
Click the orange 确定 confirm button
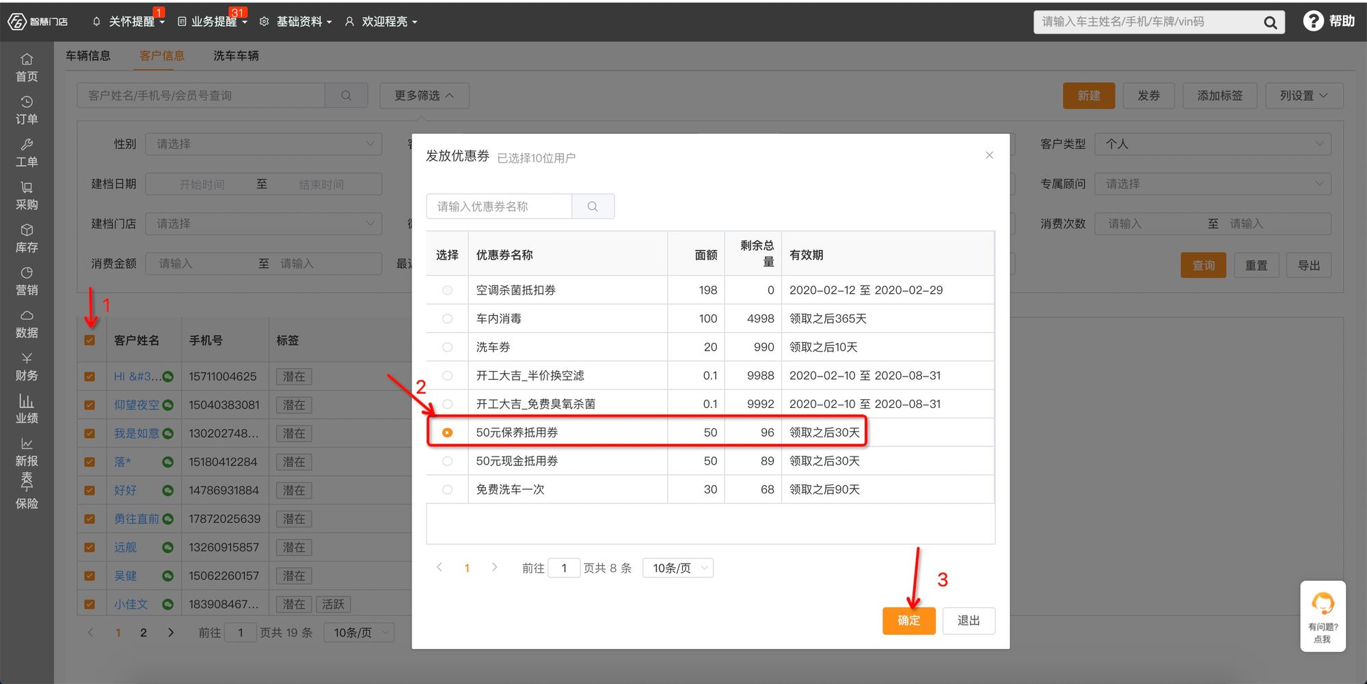pos(908,620)
